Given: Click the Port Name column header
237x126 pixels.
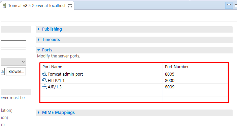Looking at the screenshot, I should [102, 67].
